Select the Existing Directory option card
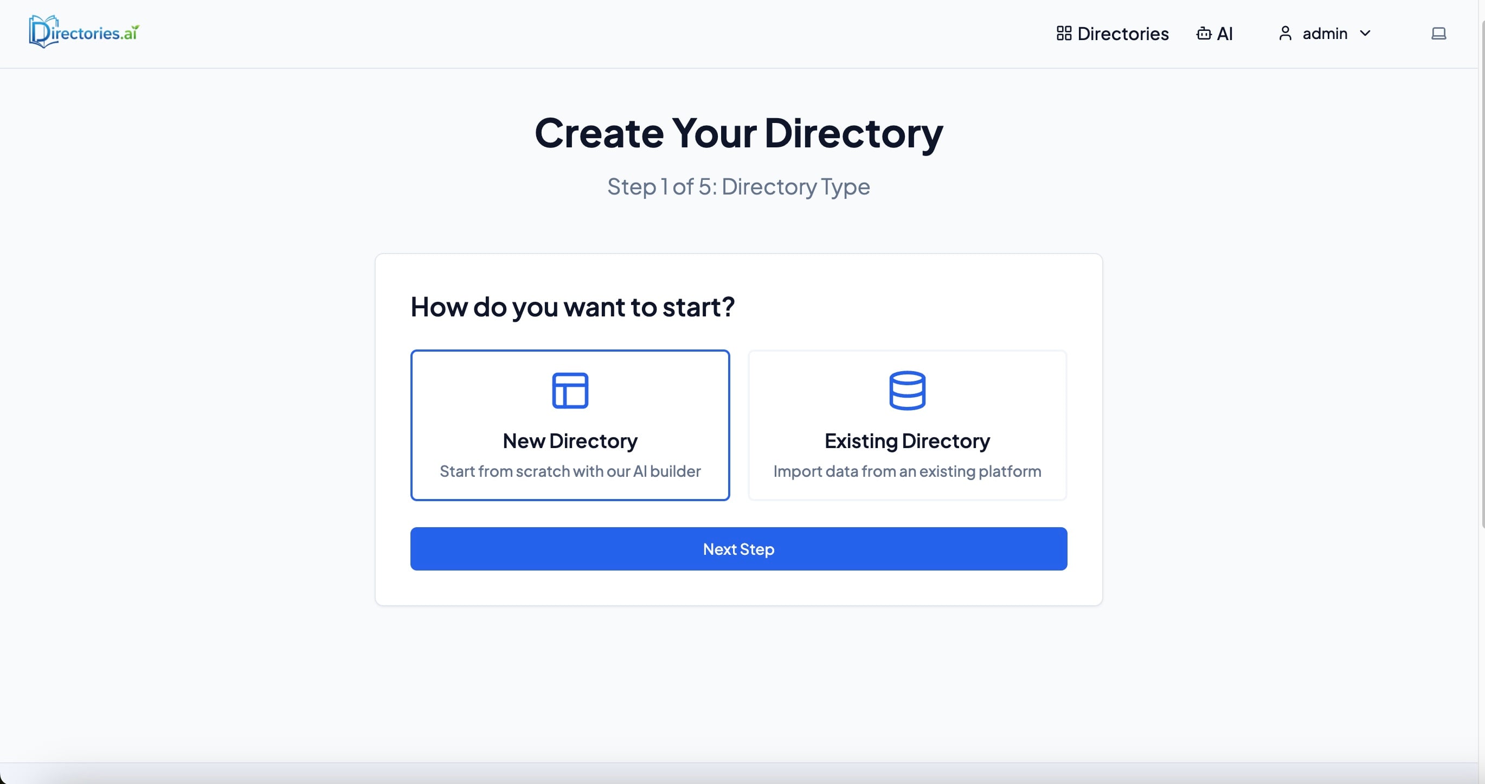This screenshot has height=784, width=1485. click(908, 425)
